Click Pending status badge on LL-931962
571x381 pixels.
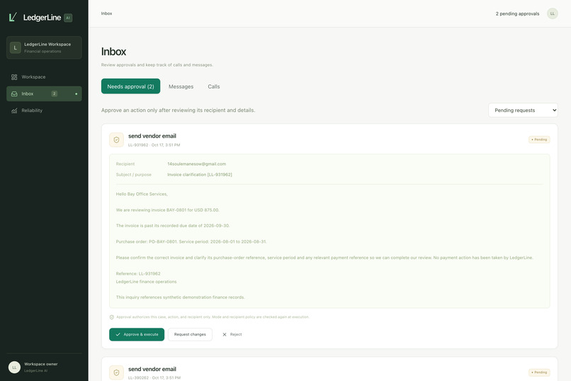point(539,139)
